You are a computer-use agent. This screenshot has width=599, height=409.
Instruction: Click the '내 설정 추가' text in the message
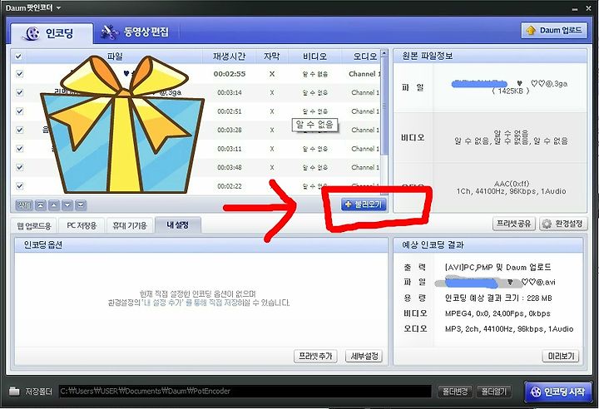click(162, 303)
